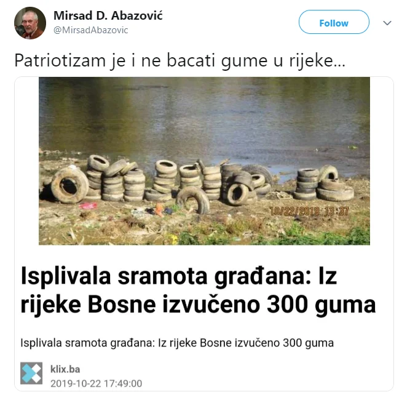This screenshot has height=397, width=402.
Task: Click the photo timestamp 10/22/2019 13:37
Action: 309,211
